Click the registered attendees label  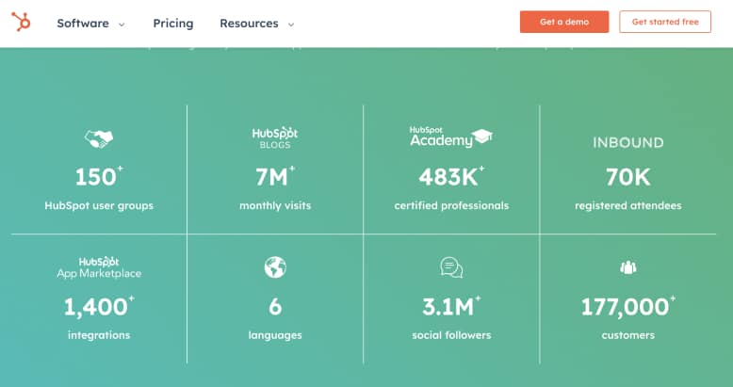[628, 205]
